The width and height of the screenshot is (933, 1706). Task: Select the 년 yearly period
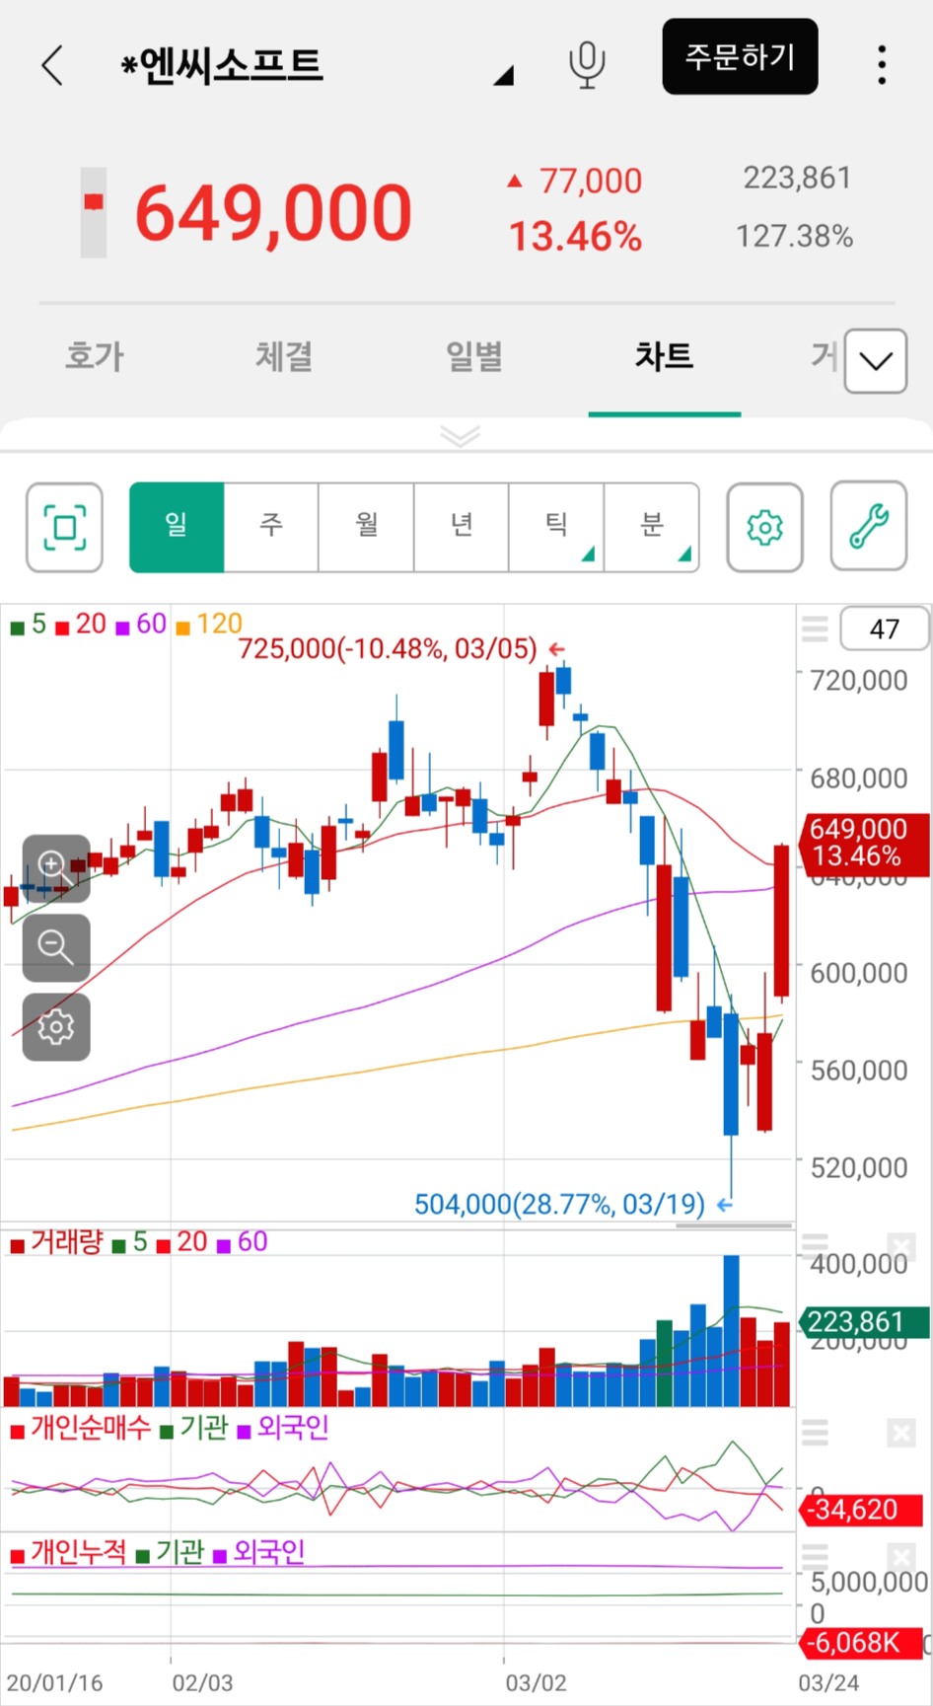tap(462, 528)
